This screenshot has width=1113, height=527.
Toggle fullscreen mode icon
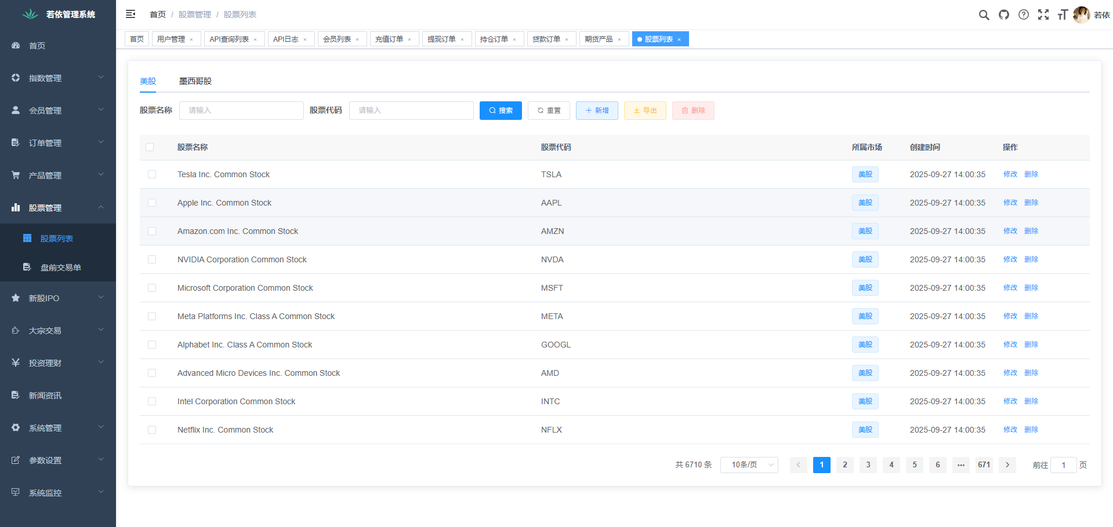click(1043, 15)
